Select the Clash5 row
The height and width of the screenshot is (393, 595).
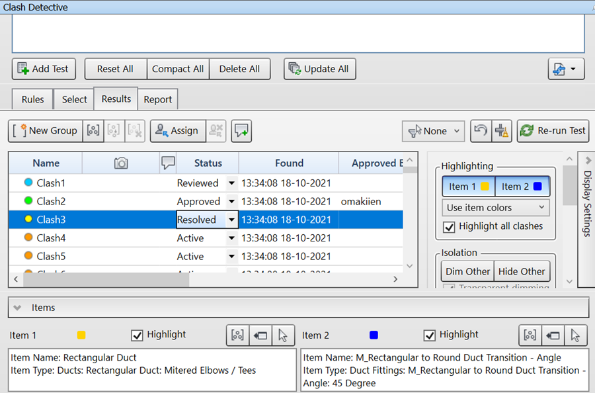point(206,256)
